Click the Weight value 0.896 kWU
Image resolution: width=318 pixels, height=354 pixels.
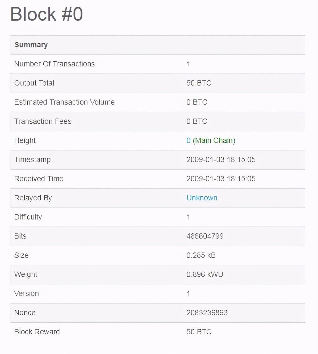click(205, 274)
